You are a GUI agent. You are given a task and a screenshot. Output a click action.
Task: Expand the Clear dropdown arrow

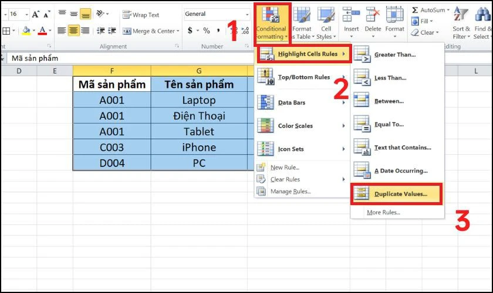point(437,32)
